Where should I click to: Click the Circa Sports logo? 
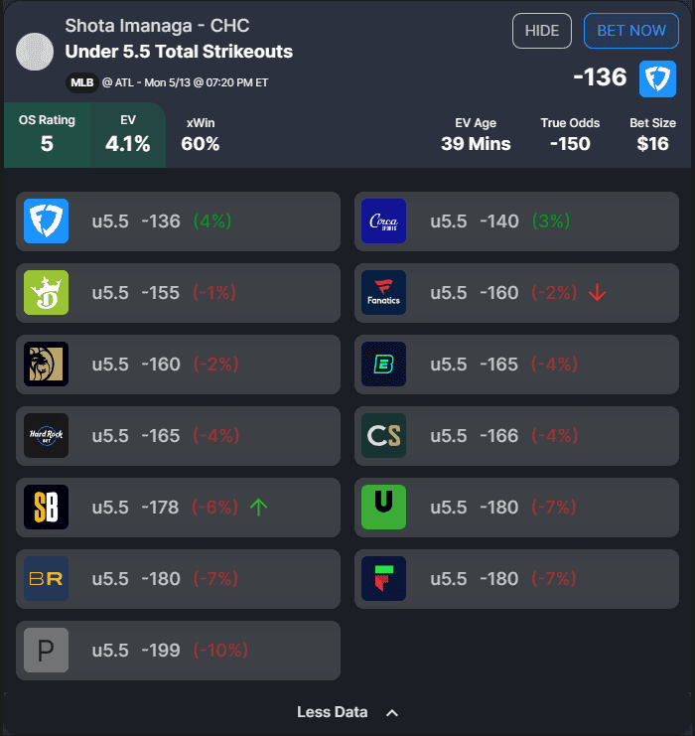click(x=384, y=221)
